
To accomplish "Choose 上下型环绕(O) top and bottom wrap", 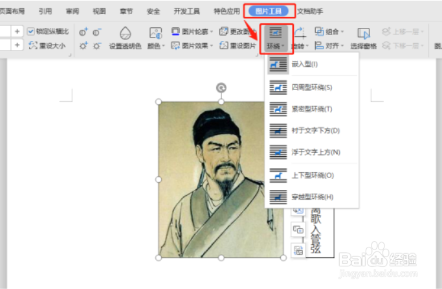I will pyautogui.click(x=311, y=175).
